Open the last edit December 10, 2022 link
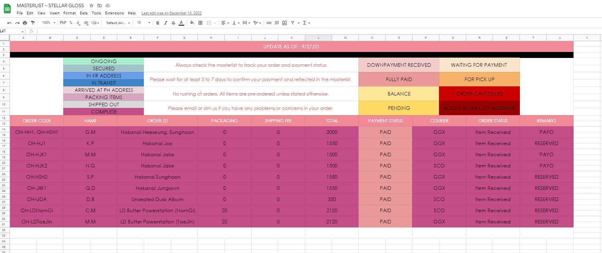602x253 pixels. [x=171, y=13]
